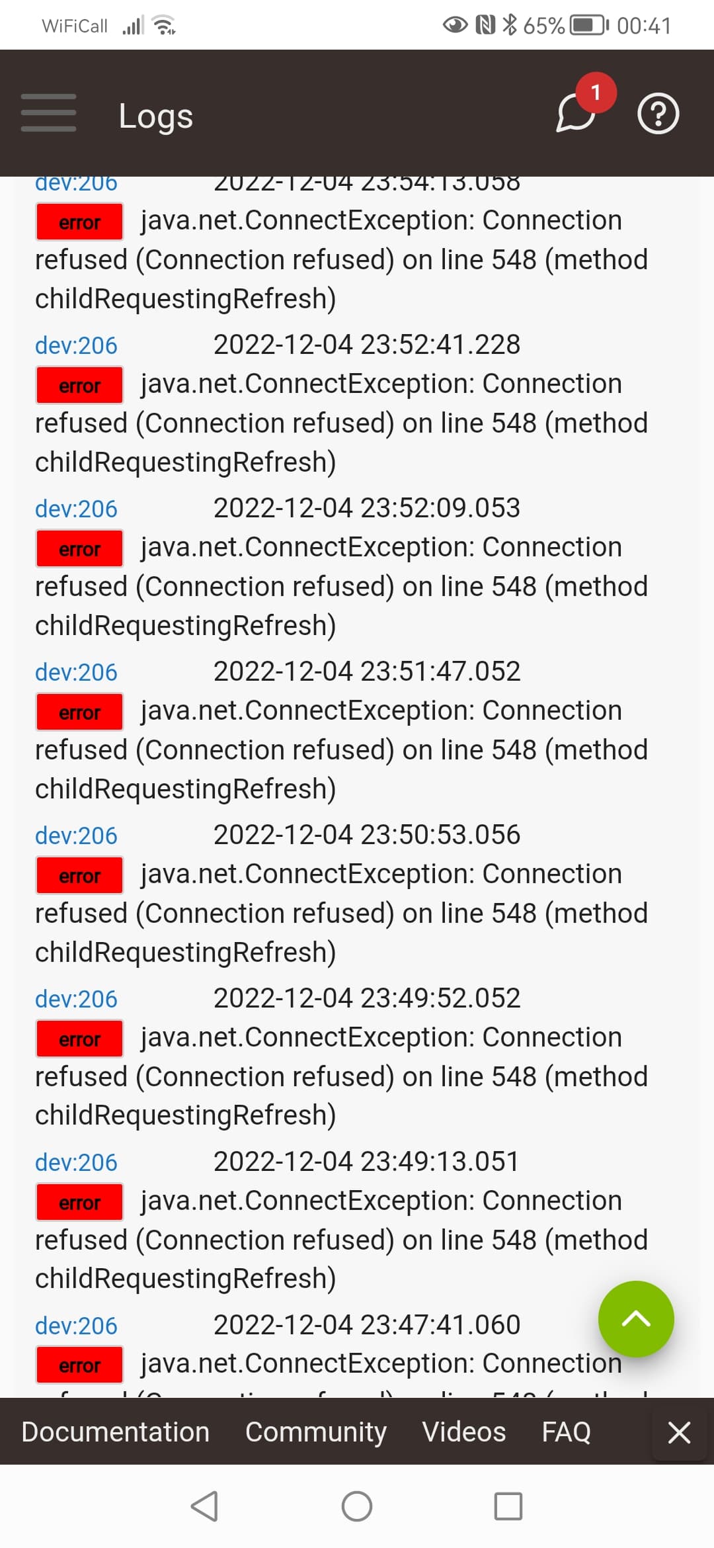
Task: Close the bottom help links bar
Action: [679, 1432]
